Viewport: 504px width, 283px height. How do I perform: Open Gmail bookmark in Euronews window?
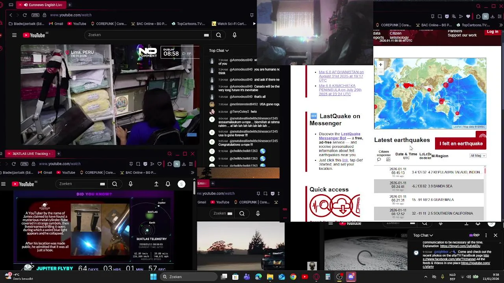tap(56, 24)
